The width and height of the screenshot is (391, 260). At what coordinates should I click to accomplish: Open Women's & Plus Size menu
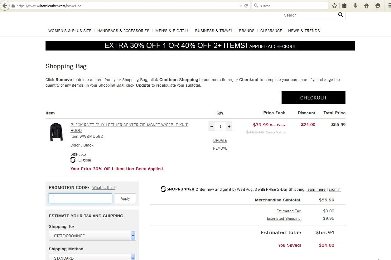pos(70,31)
